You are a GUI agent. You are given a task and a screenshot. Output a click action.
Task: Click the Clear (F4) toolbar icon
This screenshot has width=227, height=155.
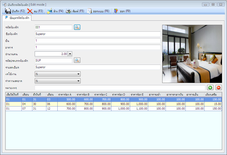pyautogui.click(x=49, y=11)
